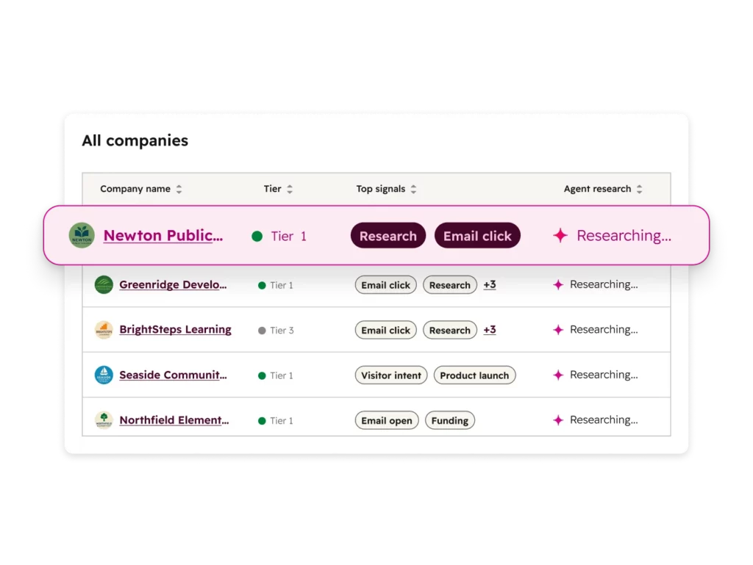Click the Visitor intent signal tag
The height and width of the screenshot is (565, 753).
[x=391, y=375]
